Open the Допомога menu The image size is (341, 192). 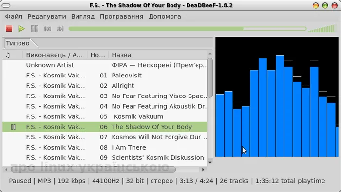click(x=165, y=16)
